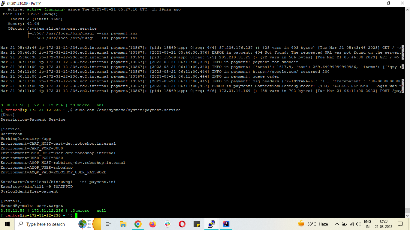The image size is (410, 230).
Task: Open the Start menu
Action: pos(6,224)
